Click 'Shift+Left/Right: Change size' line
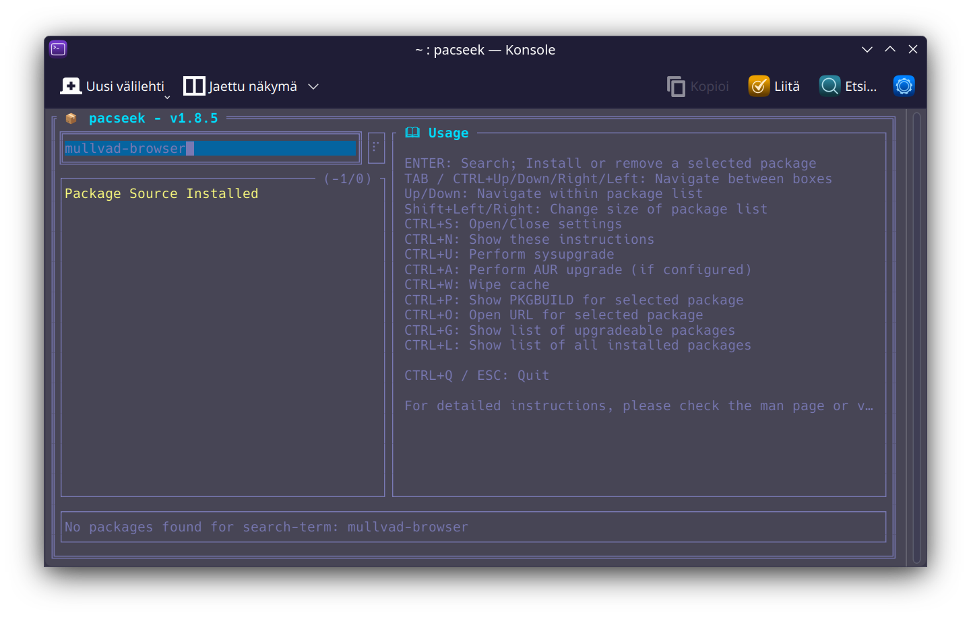The image size is (971, 619). point(586,209)
